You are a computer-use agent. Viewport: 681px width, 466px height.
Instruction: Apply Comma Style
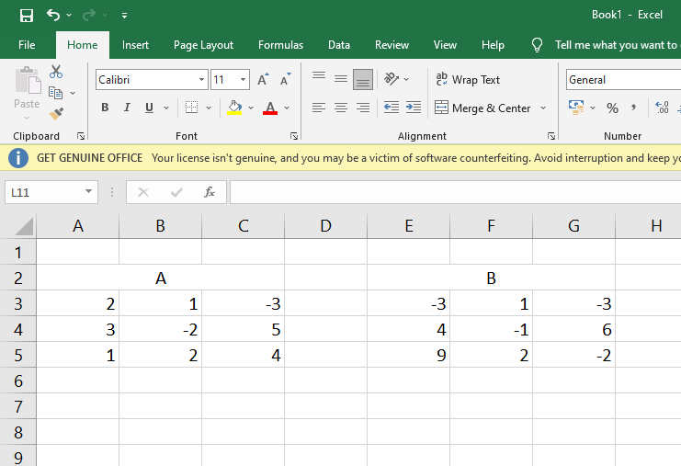pos(633,108)
